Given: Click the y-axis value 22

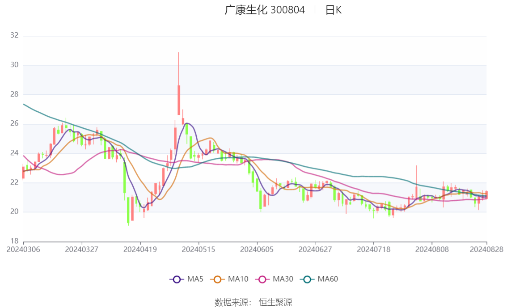Looking at the screenshot, I should point(14,182).
